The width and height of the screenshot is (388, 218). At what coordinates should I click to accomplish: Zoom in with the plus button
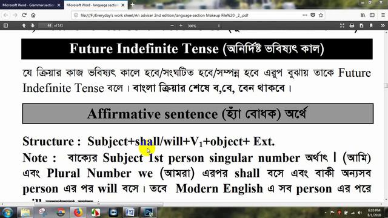click(181, 25)
